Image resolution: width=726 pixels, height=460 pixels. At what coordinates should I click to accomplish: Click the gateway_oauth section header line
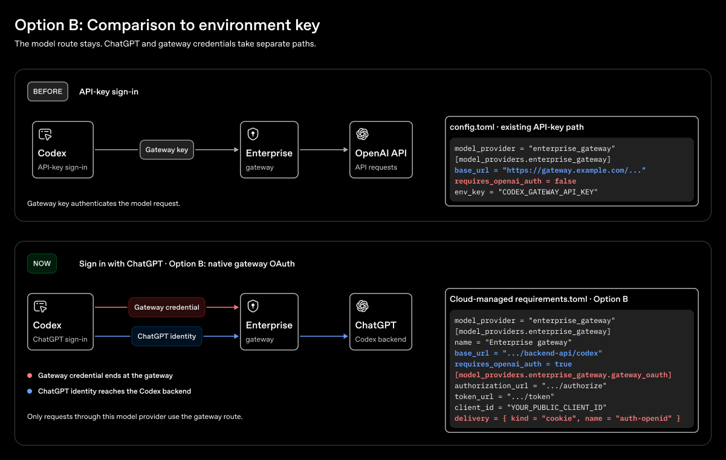click(563, 375)
